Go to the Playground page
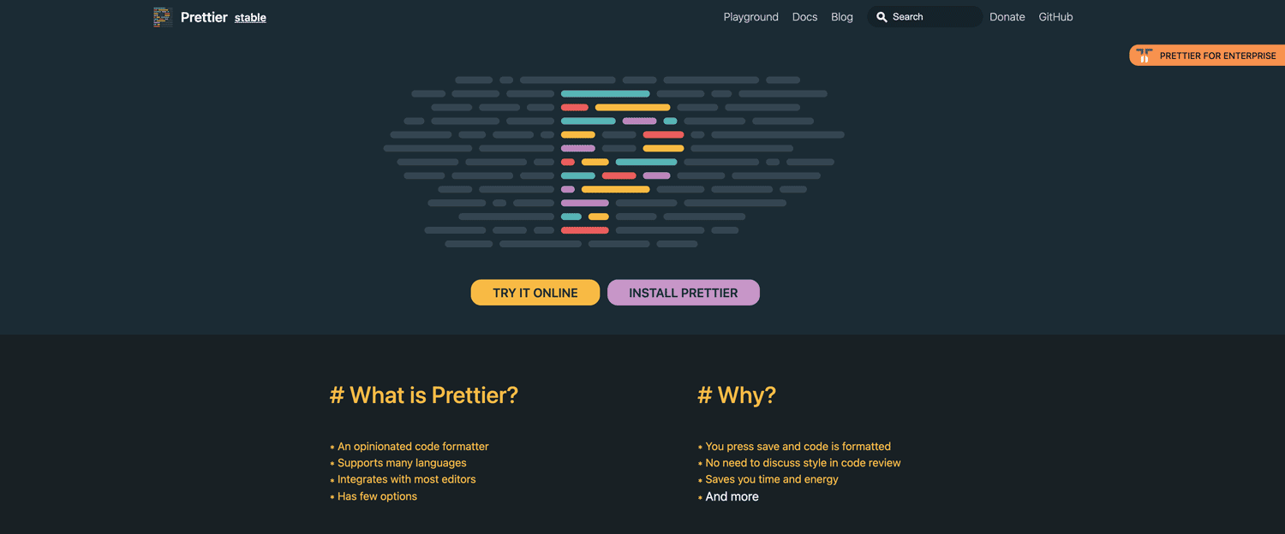Screen dimensions: 1285x534 (x=750, y=17)
